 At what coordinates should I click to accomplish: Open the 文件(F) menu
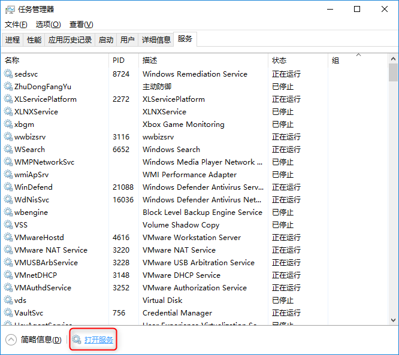click(16, 25)
